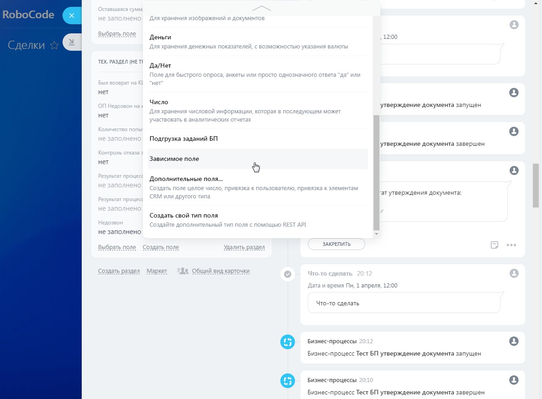This screenshot has height=399, width=542.
Task: Click the field list scrollbar down arrow
Action: point(376,234)
